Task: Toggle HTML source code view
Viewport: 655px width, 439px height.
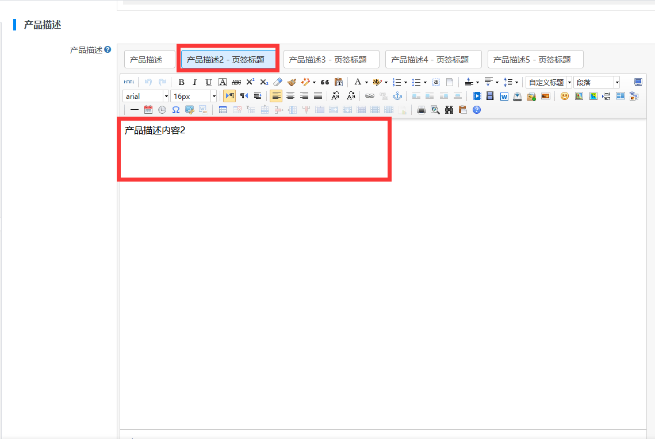Action: coord(129,82)
